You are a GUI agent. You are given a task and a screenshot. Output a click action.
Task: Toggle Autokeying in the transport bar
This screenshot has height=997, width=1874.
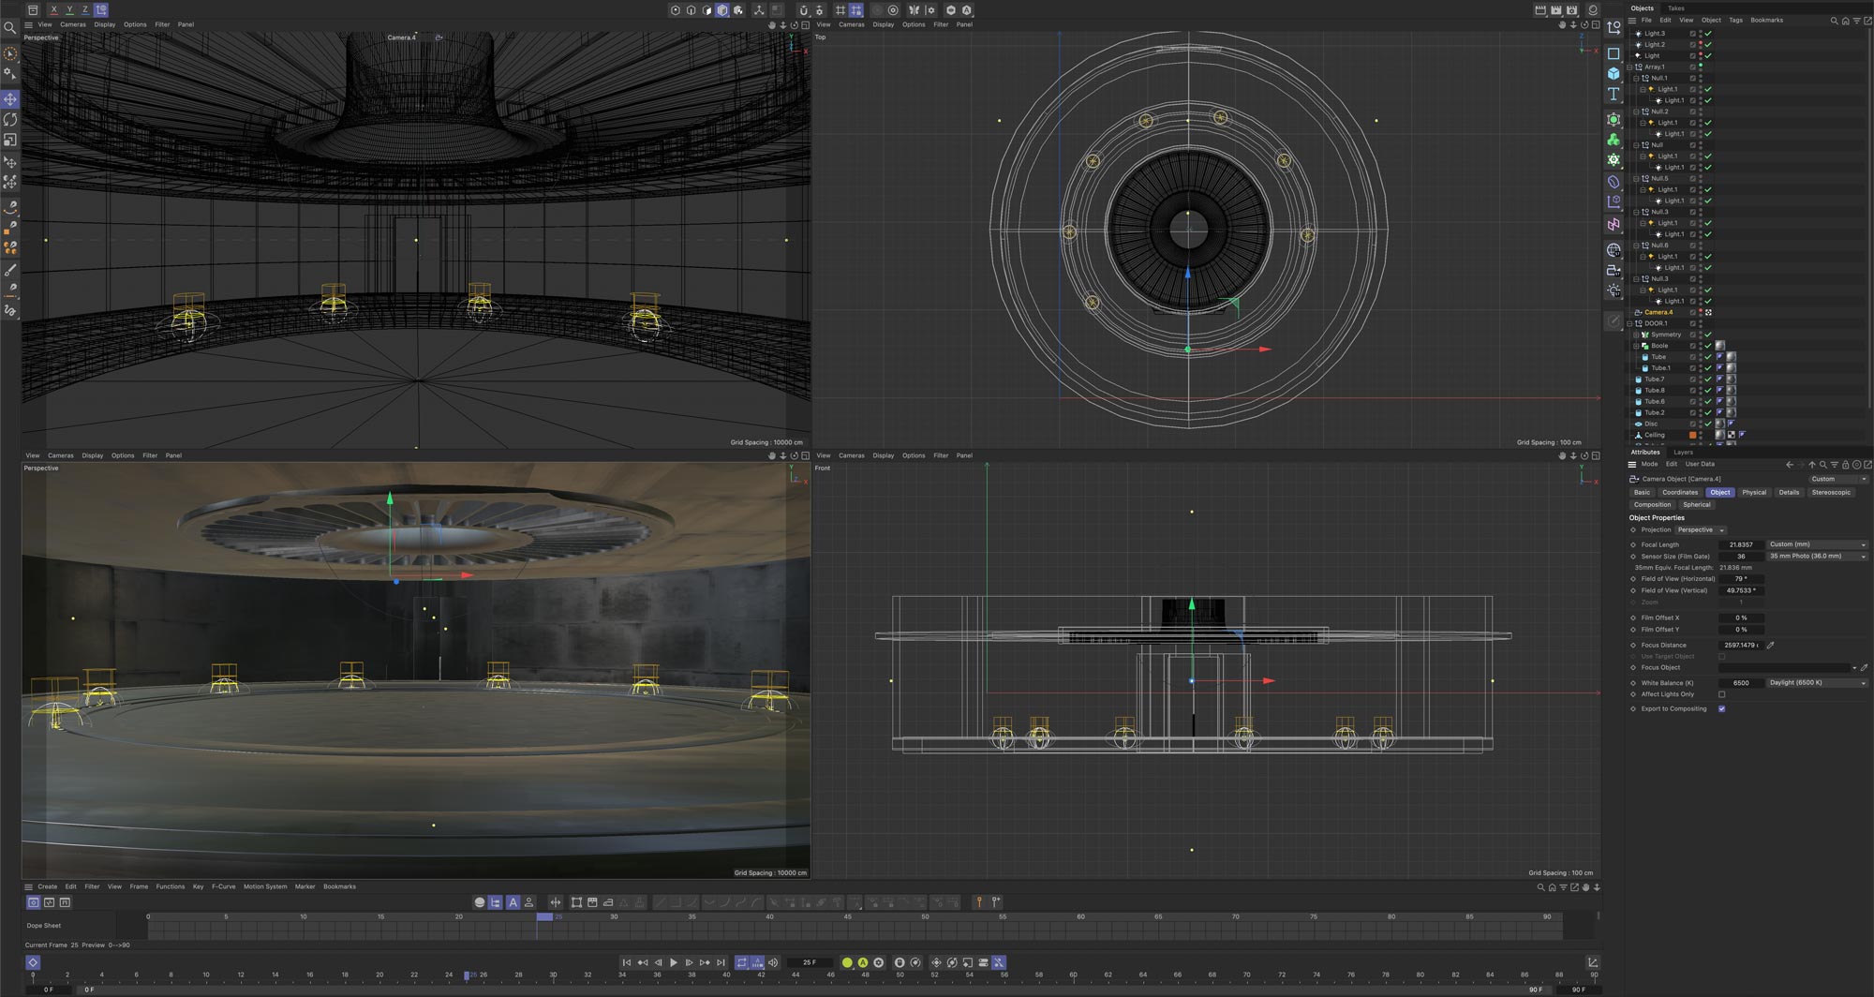pyautogui.click(x=863, y=962)
